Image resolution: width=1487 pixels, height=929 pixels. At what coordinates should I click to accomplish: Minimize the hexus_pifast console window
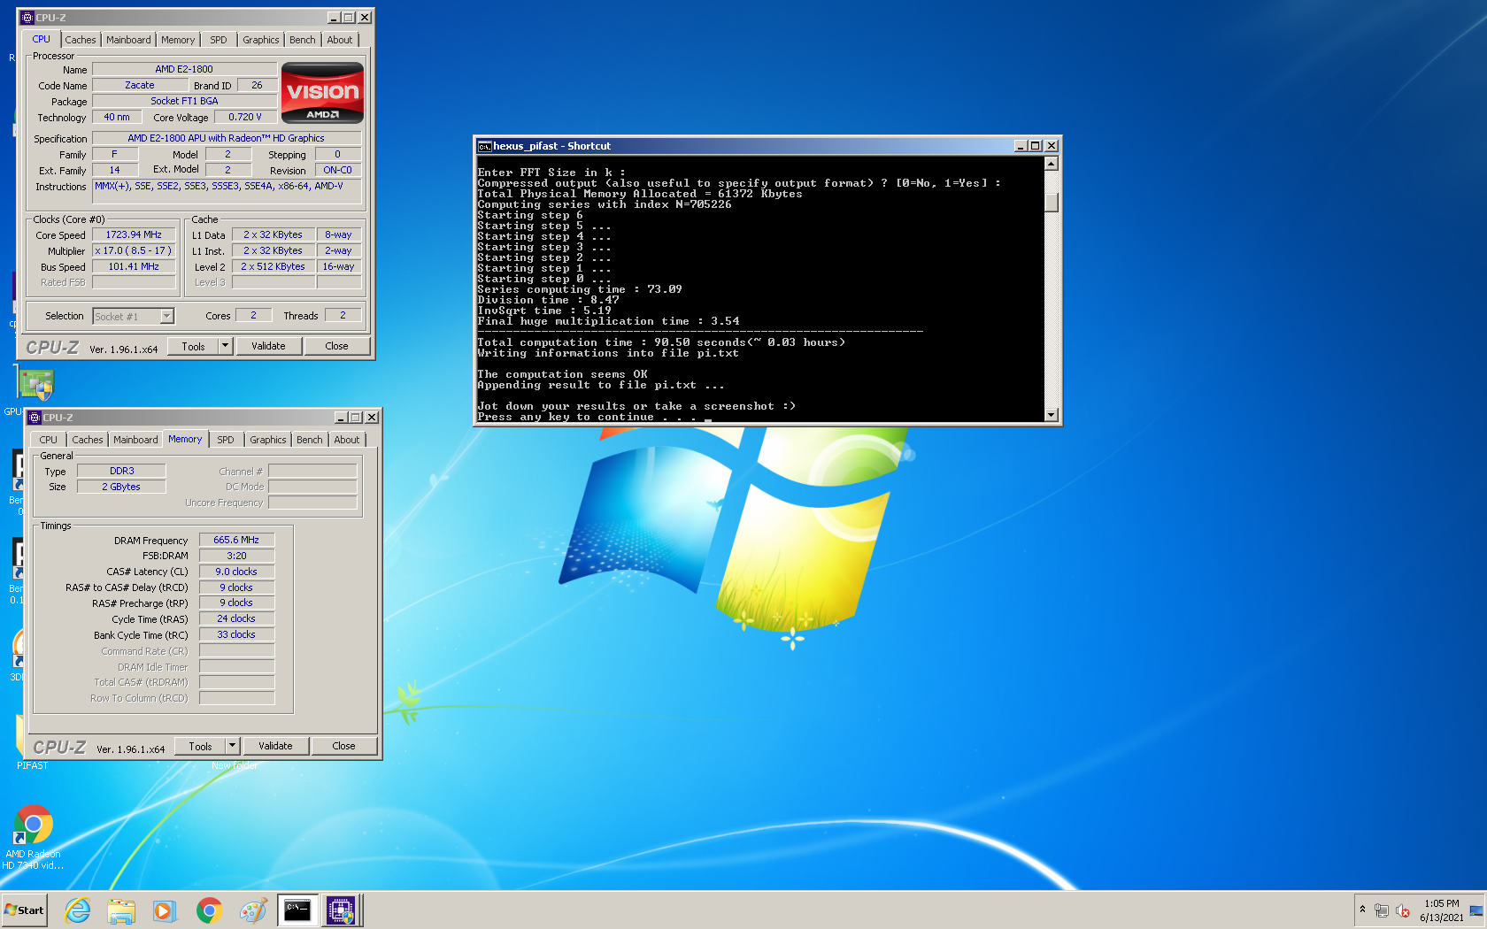click(x=1021, y=146)
